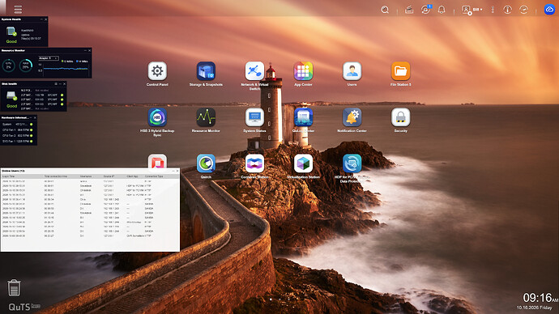
Task: Launch HBS 3 Hybrid Backup Sync
Action: pyautogui.click(x=157, y=117)
